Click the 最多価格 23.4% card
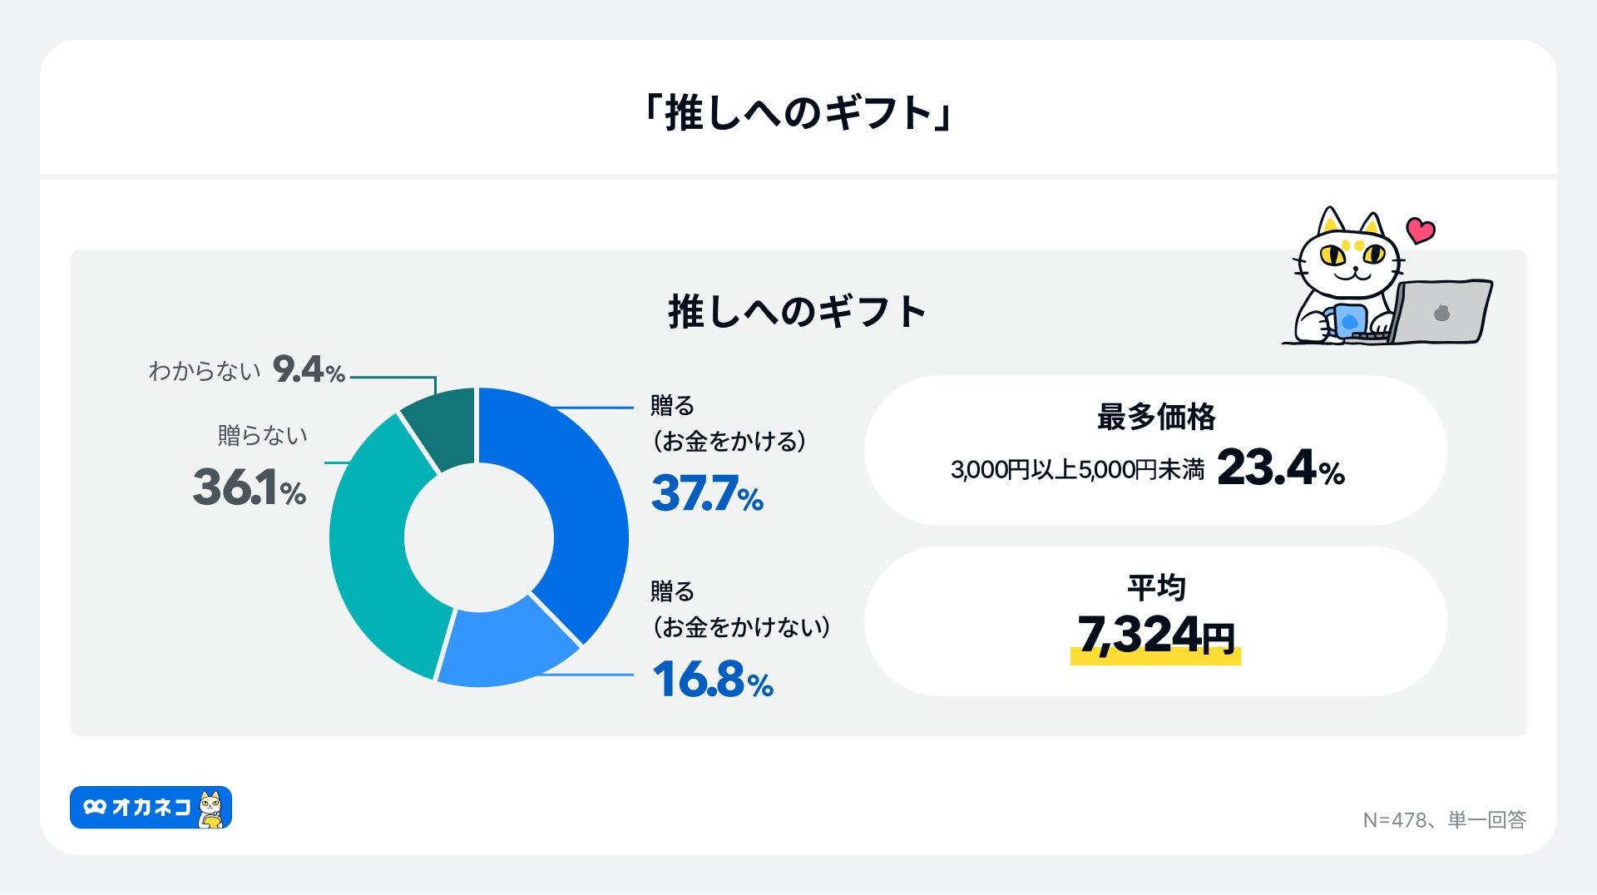1597x895 pixels. pos(1154,450)
